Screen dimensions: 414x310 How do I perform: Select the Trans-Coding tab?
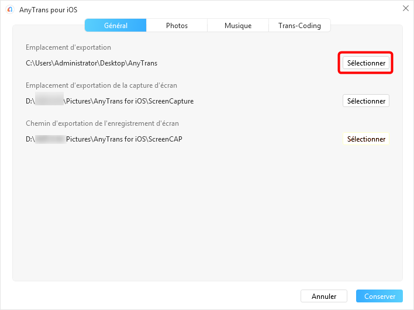299,26
